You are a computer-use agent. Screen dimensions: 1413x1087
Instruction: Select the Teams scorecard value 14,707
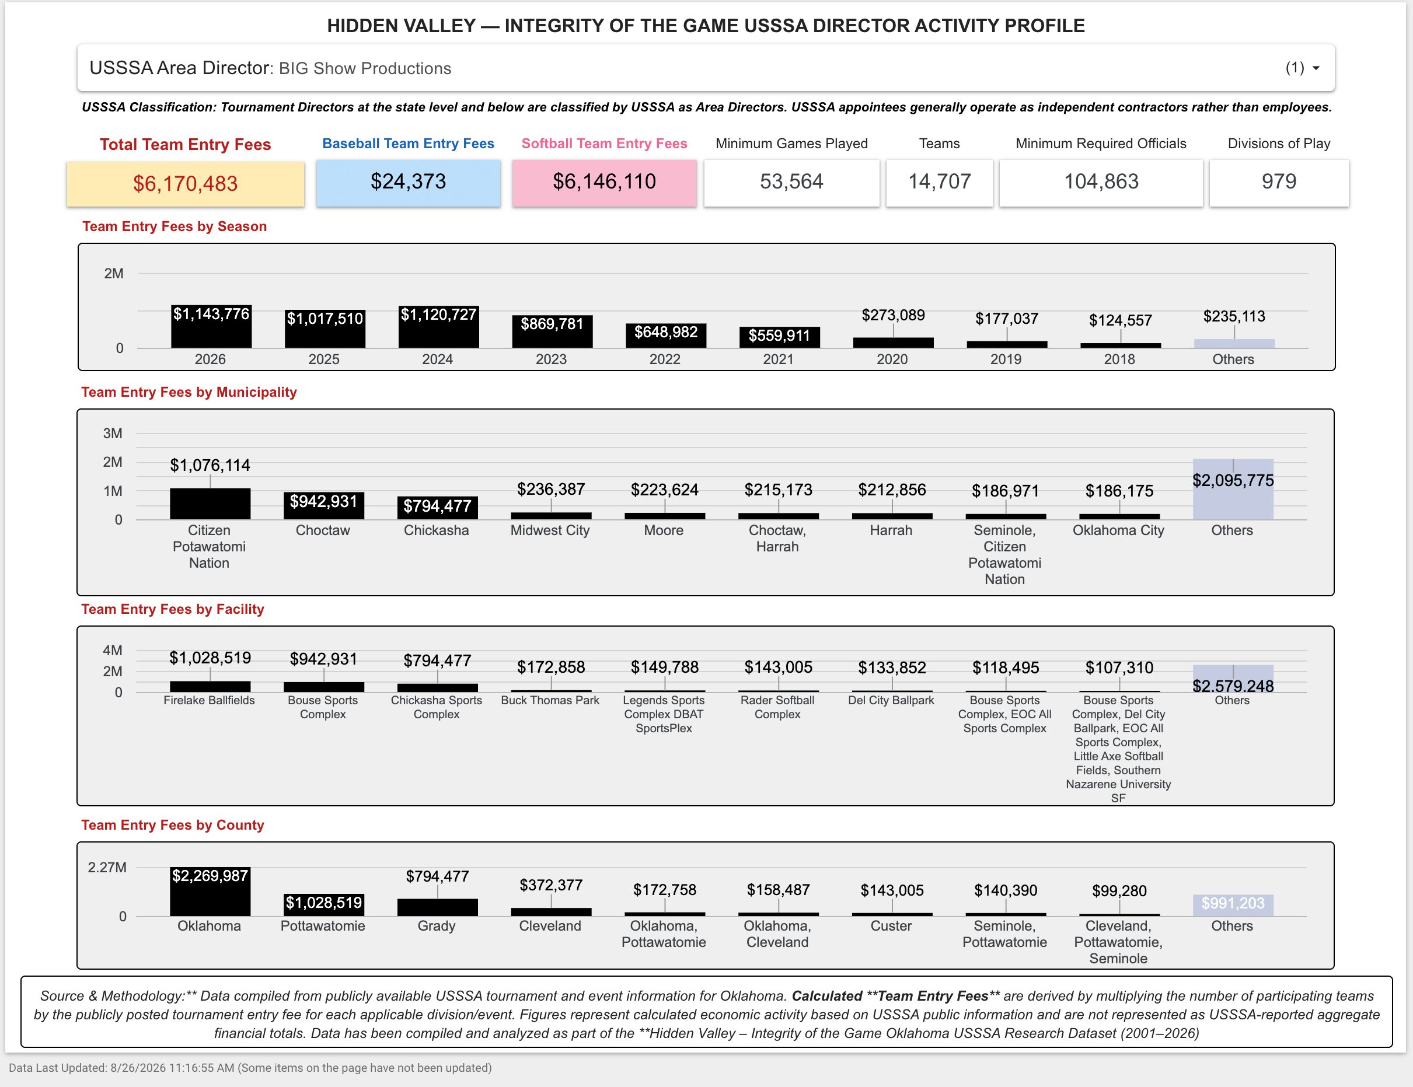tap(940, 181)
